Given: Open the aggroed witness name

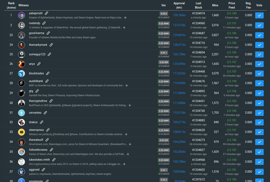Looking at the screenshot, I should pyautogui.click(x=34, y=170).
